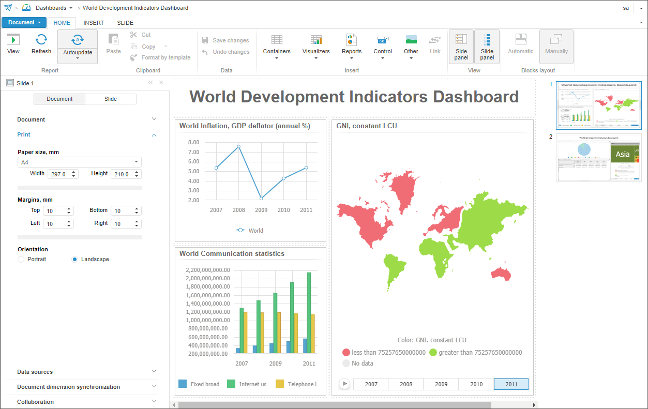Select year 2008 on map timeline
The height and width of the screenshot is (409, 648).
(x=406, y=384)
